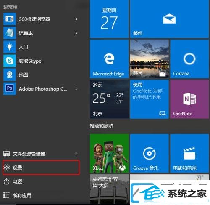Expand the Adobe Photoshop jump list arrow
The width and height of the screenshot is (210, 205).
pos(76,88)
